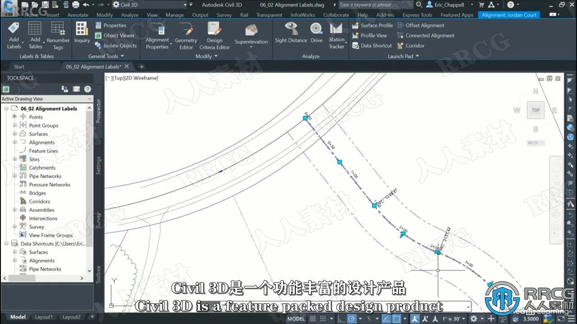Click the keyword search input field
The width and height of the screenshot is (577, 324).
[x=375, y=4]
